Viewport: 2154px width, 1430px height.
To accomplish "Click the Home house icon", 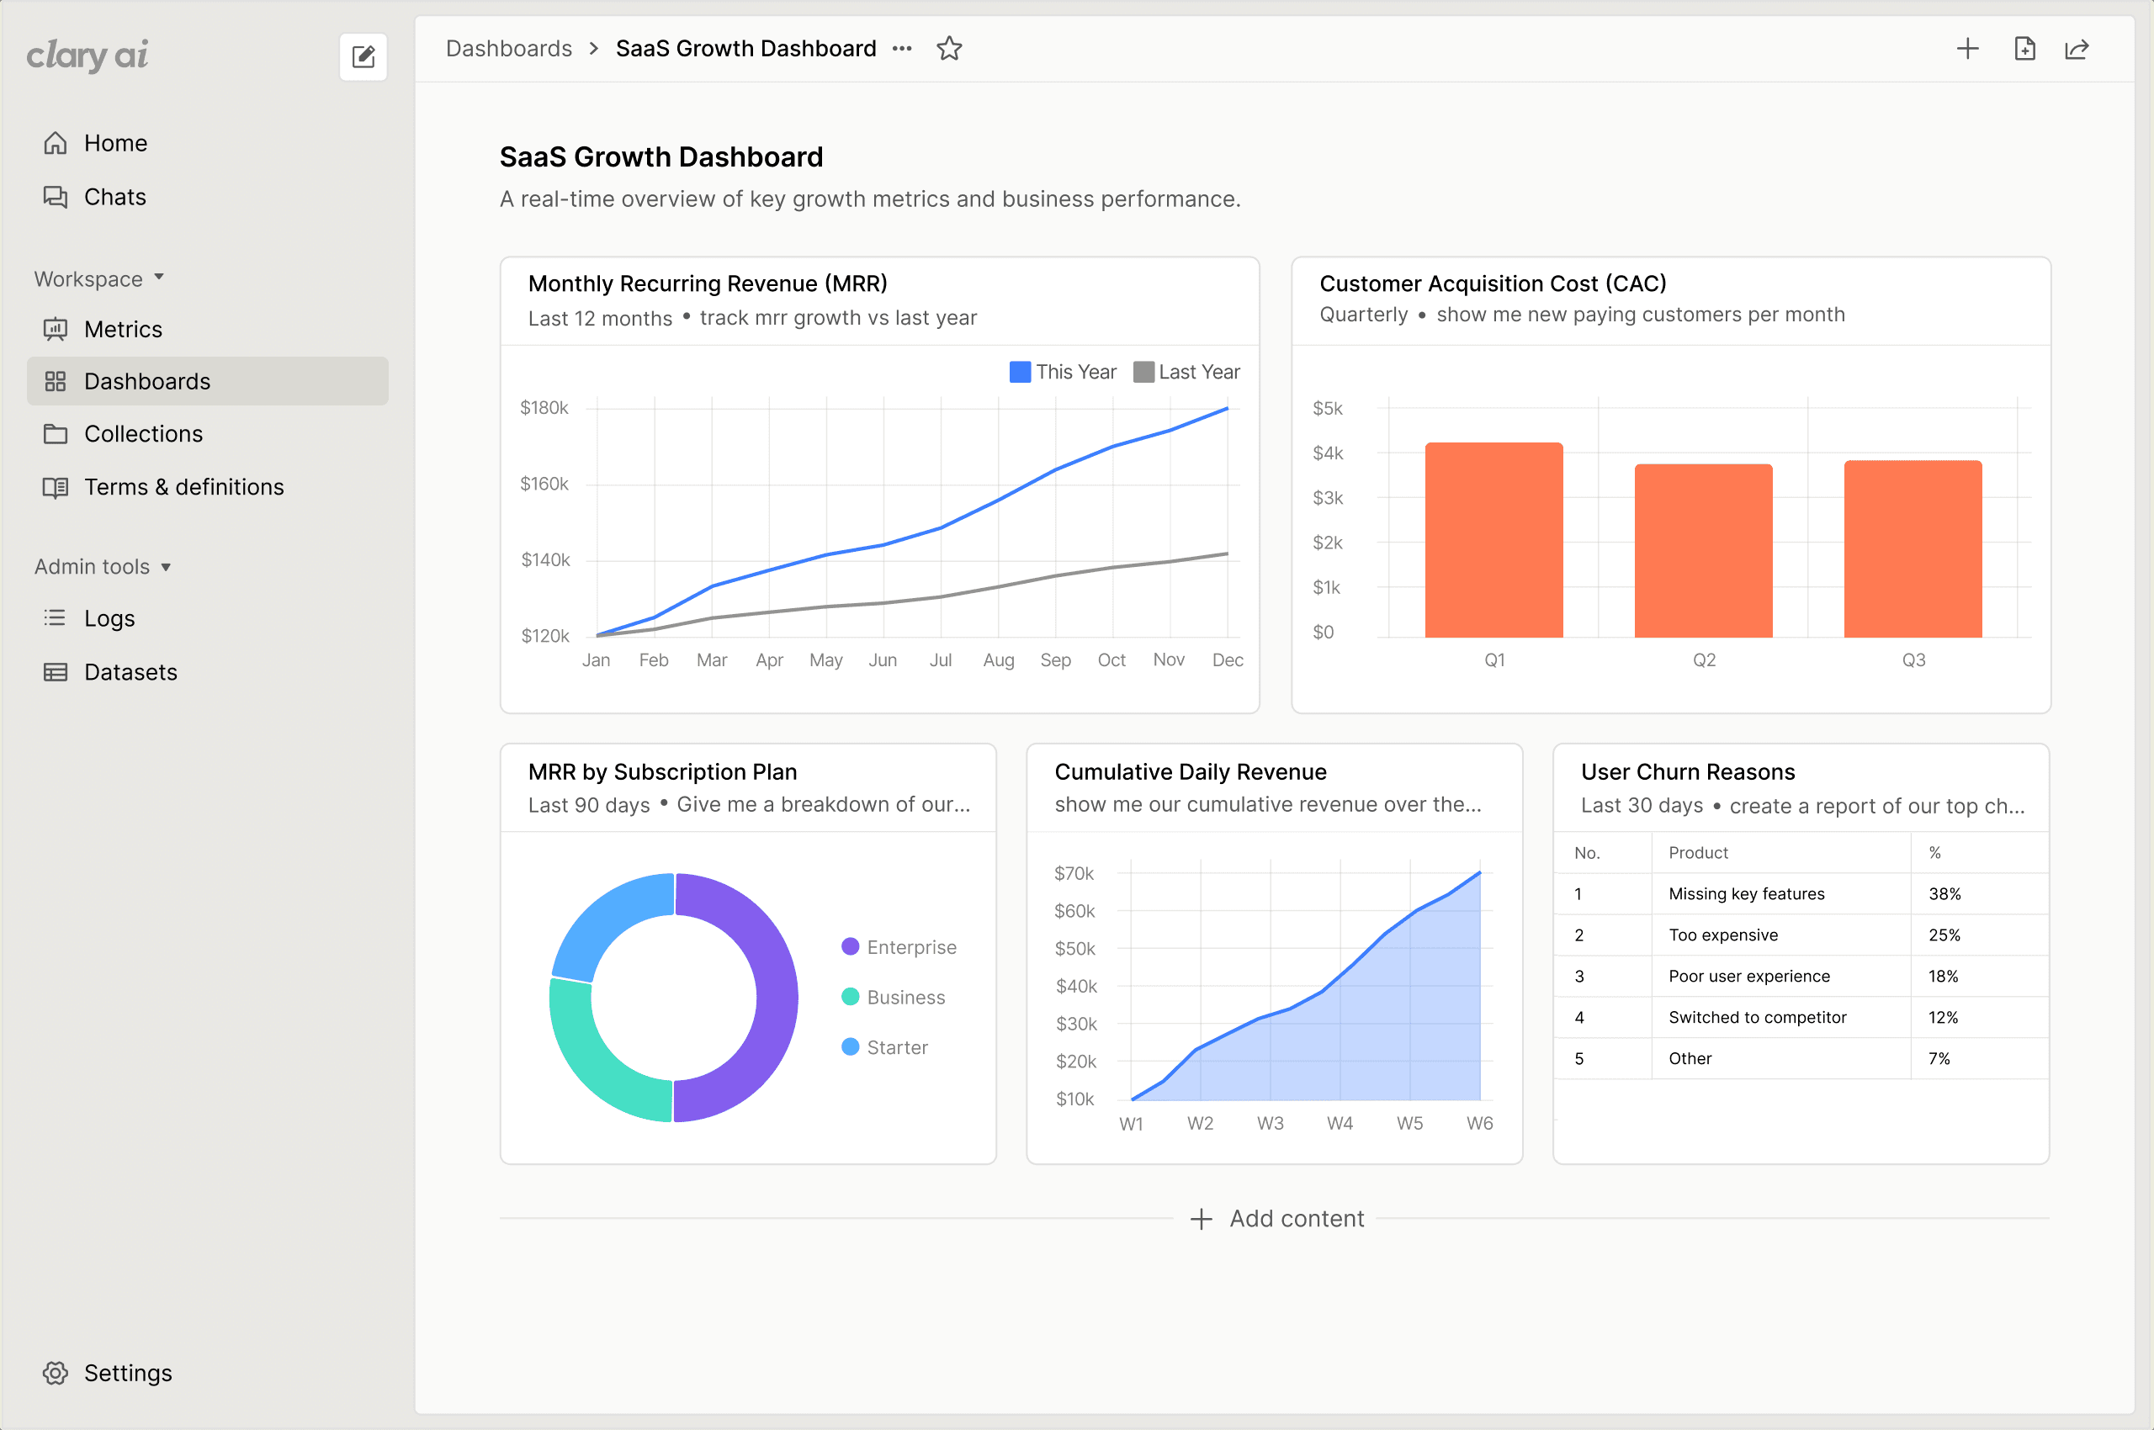I will tap(56, 143).
